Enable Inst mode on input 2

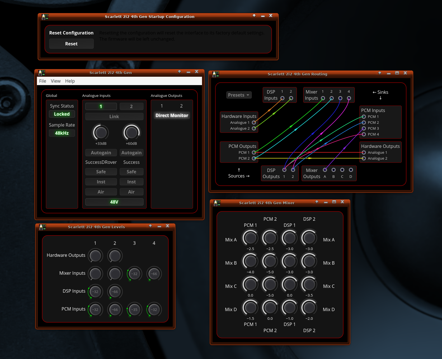point(131,182)
